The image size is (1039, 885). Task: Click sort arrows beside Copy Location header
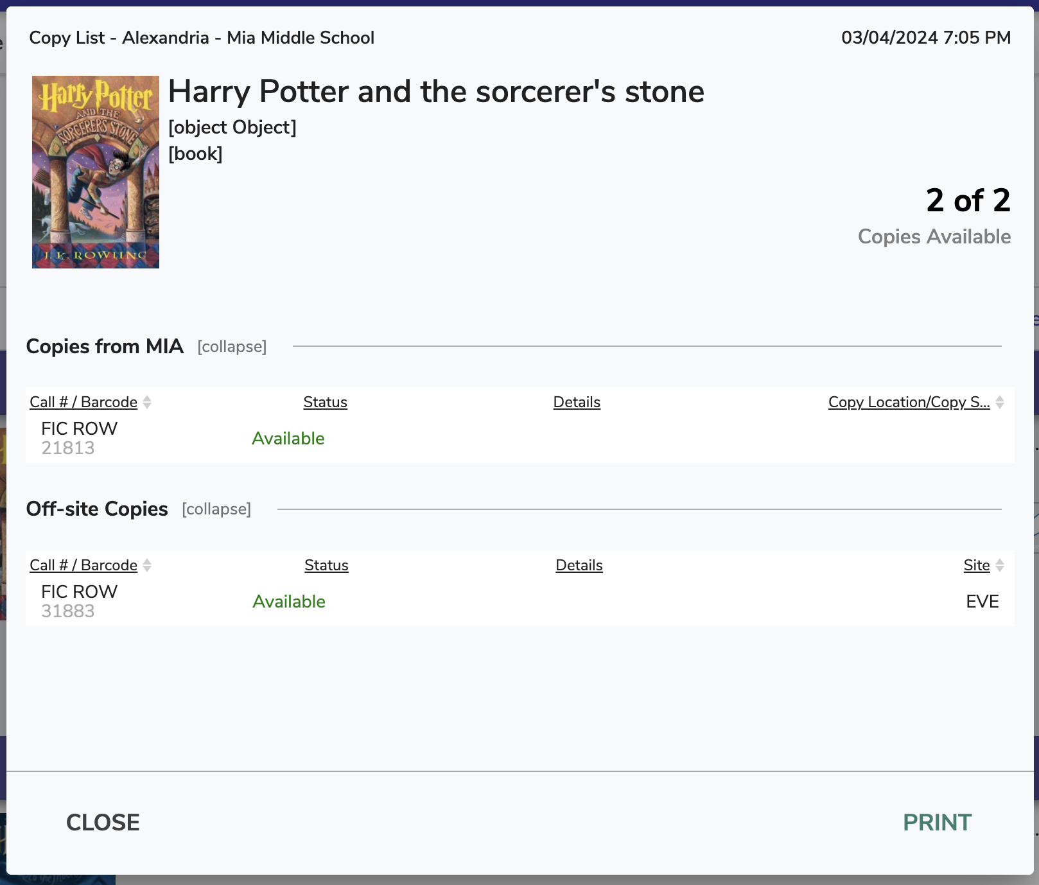(1000, 402)
